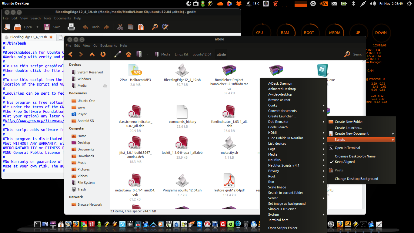Expand the HDMI submenu

tap(293, 133)
